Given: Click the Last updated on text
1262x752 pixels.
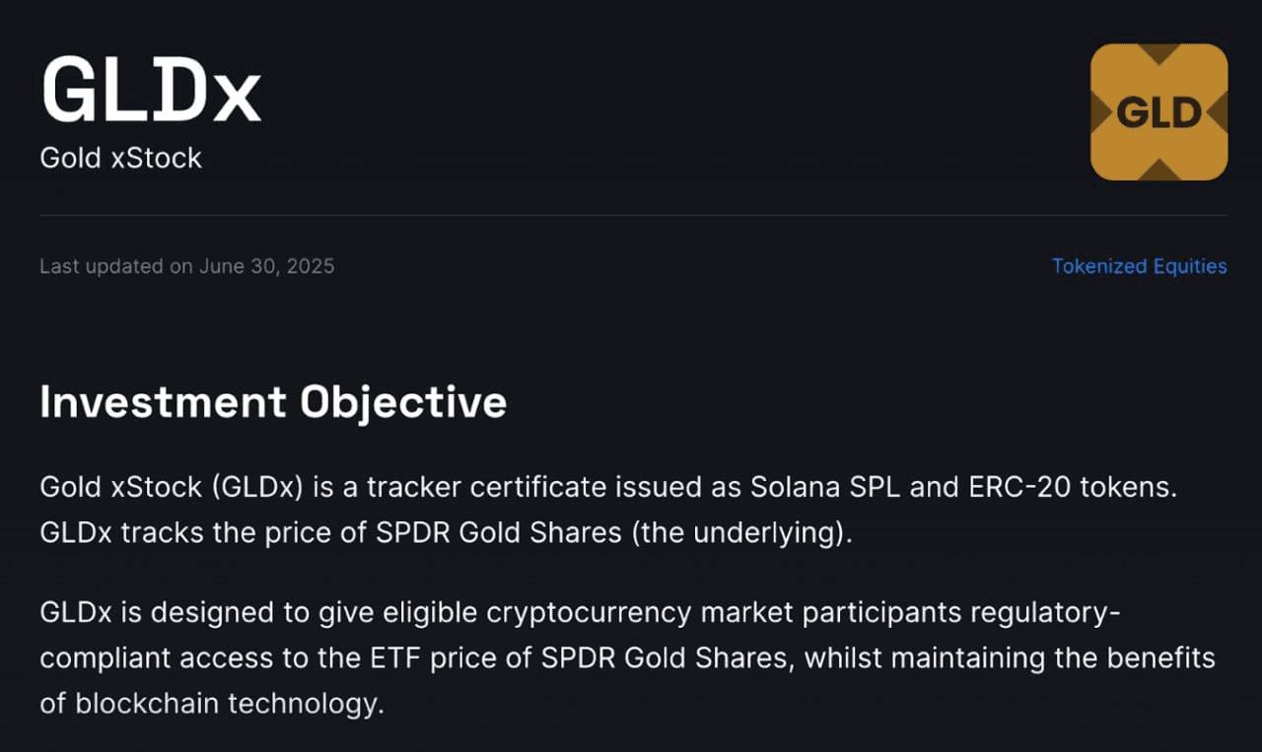Looking at the screenshot, I should (116, 266).
